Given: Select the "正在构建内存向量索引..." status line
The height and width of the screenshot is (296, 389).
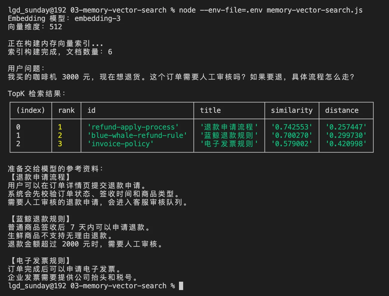Looking at the screenshot, I should click(55, 44).
